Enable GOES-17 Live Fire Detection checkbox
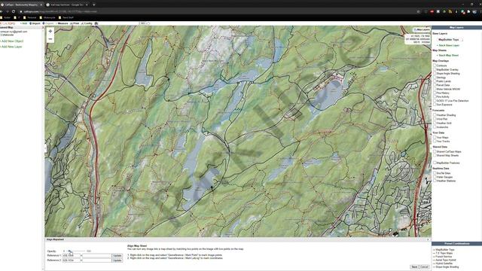Image resolution: width=482 pixels, height=271 pixels. [x=435, y=100]
